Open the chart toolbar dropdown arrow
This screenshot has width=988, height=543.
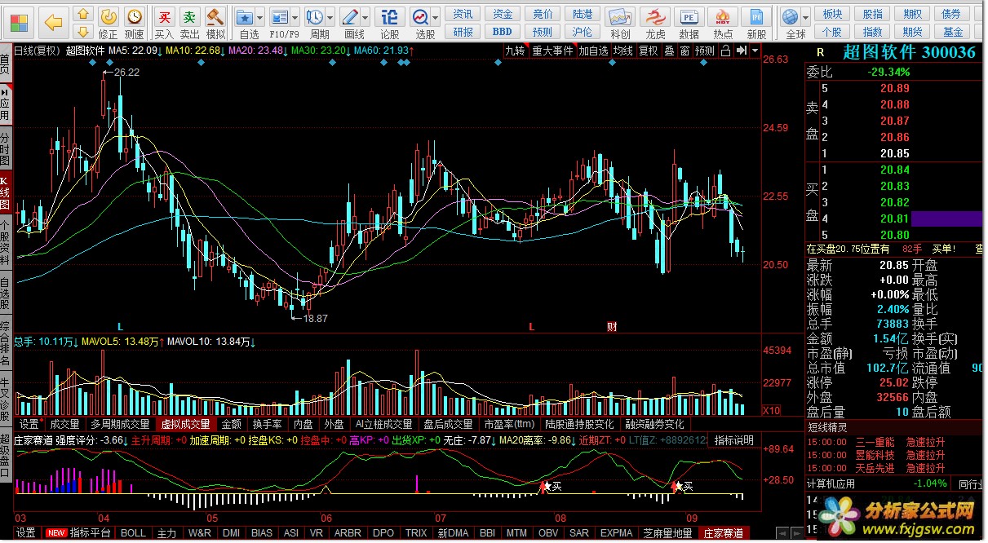coord(755,51)
